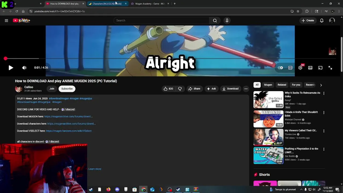The height and width of the screenshot is (193, 343).
Task: Focus the YouTube search field
Action: coord(162,20)
